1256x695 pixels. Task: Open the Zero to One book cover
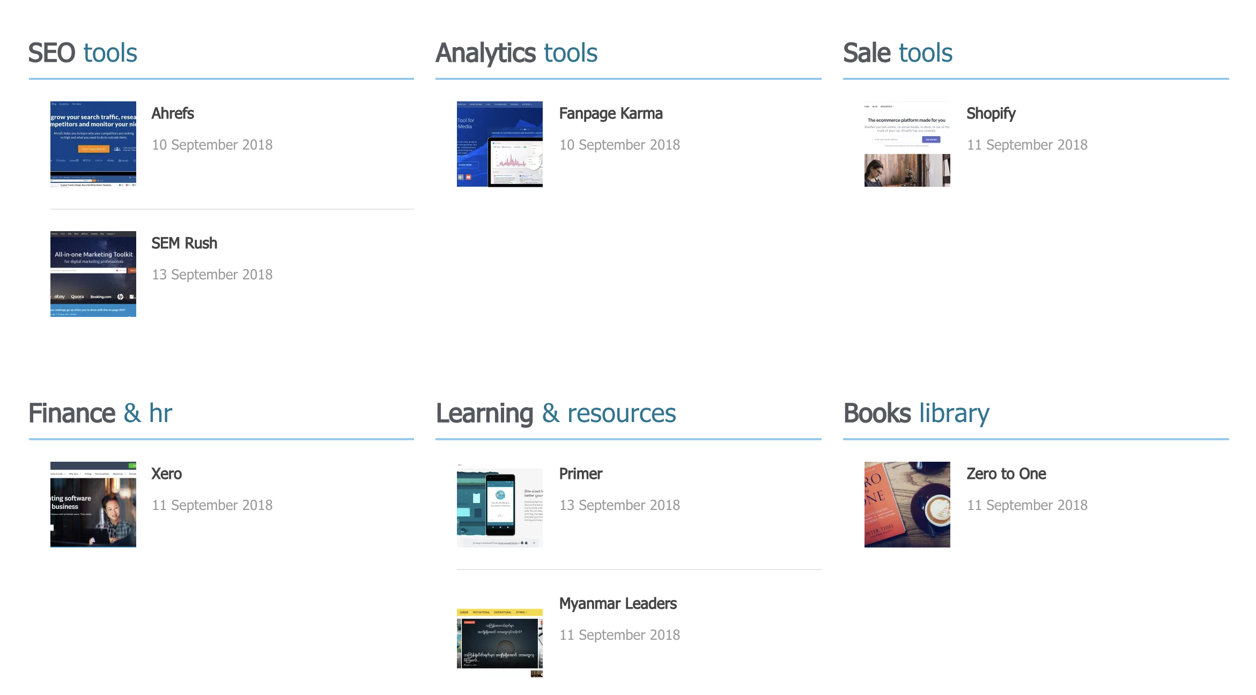[x=907, y=504]
